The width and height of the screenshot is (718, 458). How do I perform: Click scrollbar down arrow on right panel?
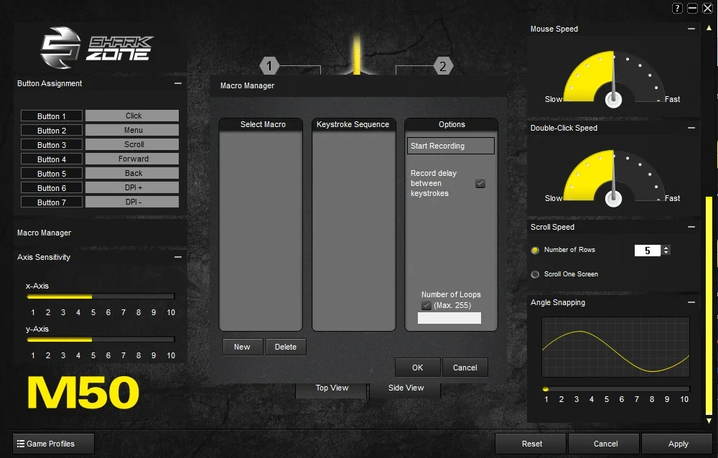click(709, 421)
